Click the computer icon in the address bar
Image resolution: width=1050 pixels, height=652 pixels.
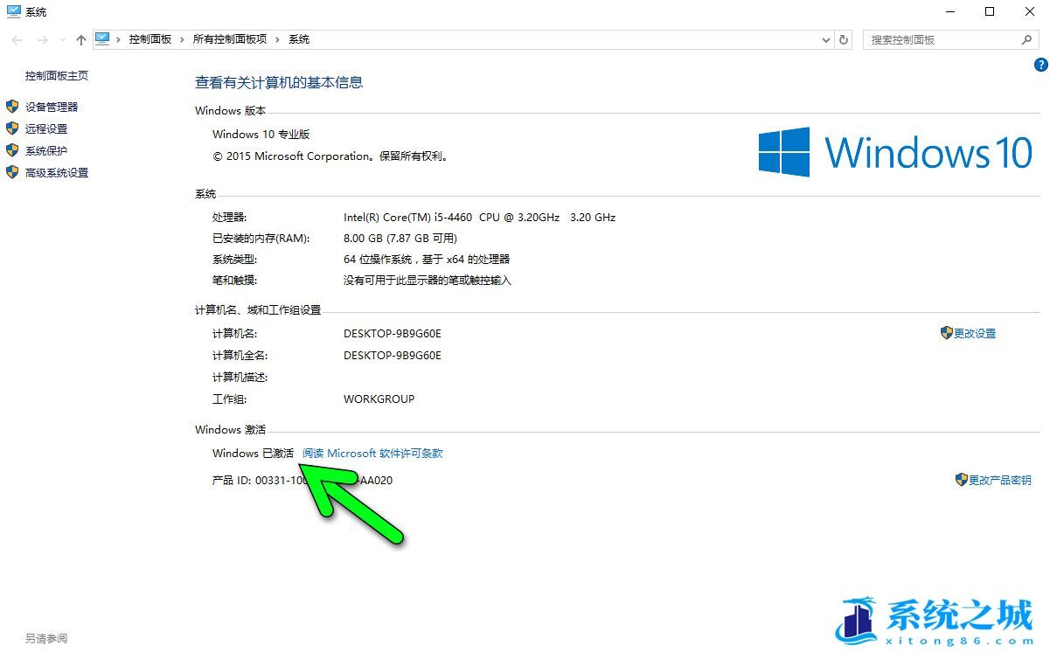tap(102, 39)
